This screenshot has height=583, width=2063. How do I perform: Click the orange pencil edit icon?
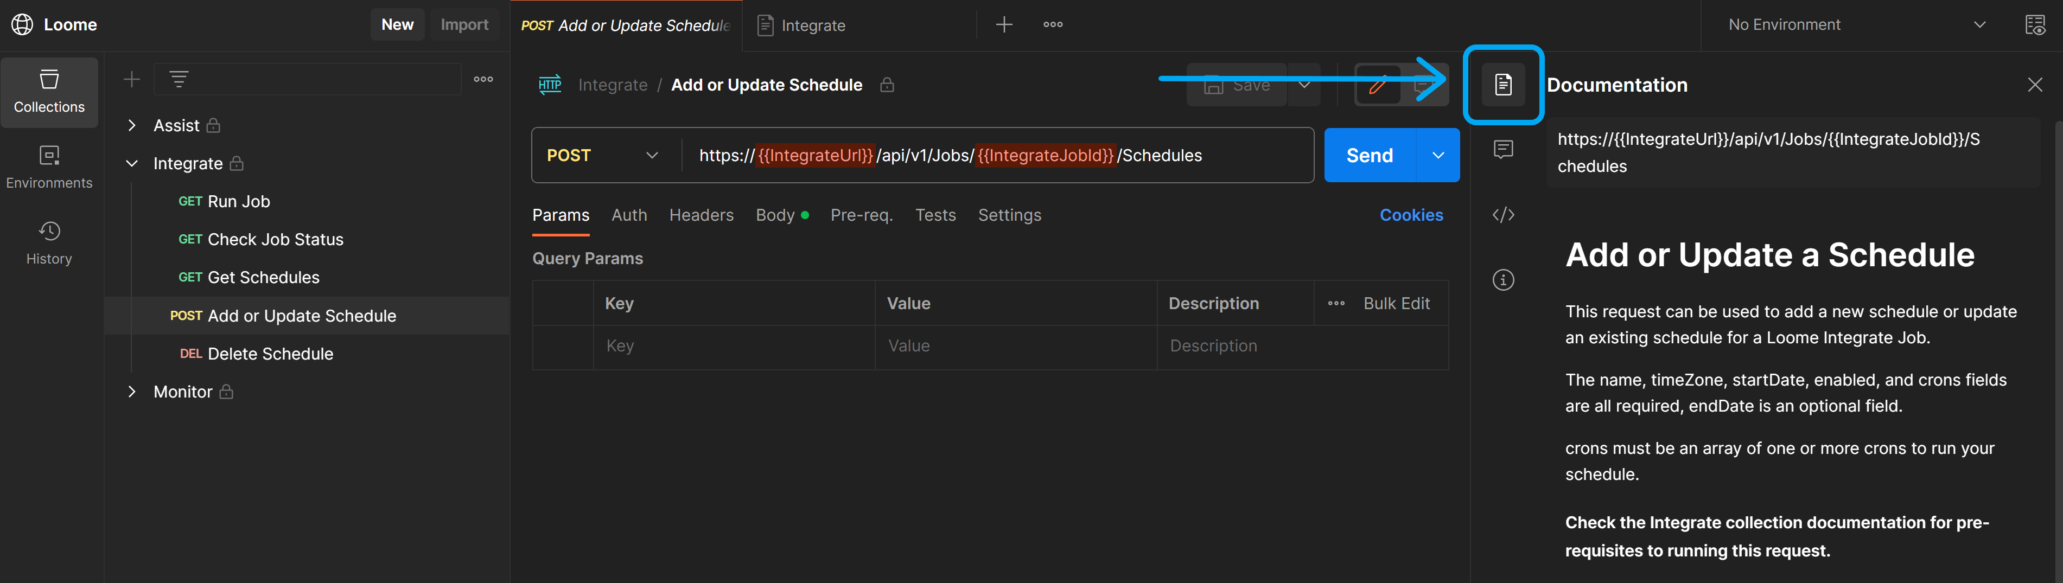pos(1378,85)
